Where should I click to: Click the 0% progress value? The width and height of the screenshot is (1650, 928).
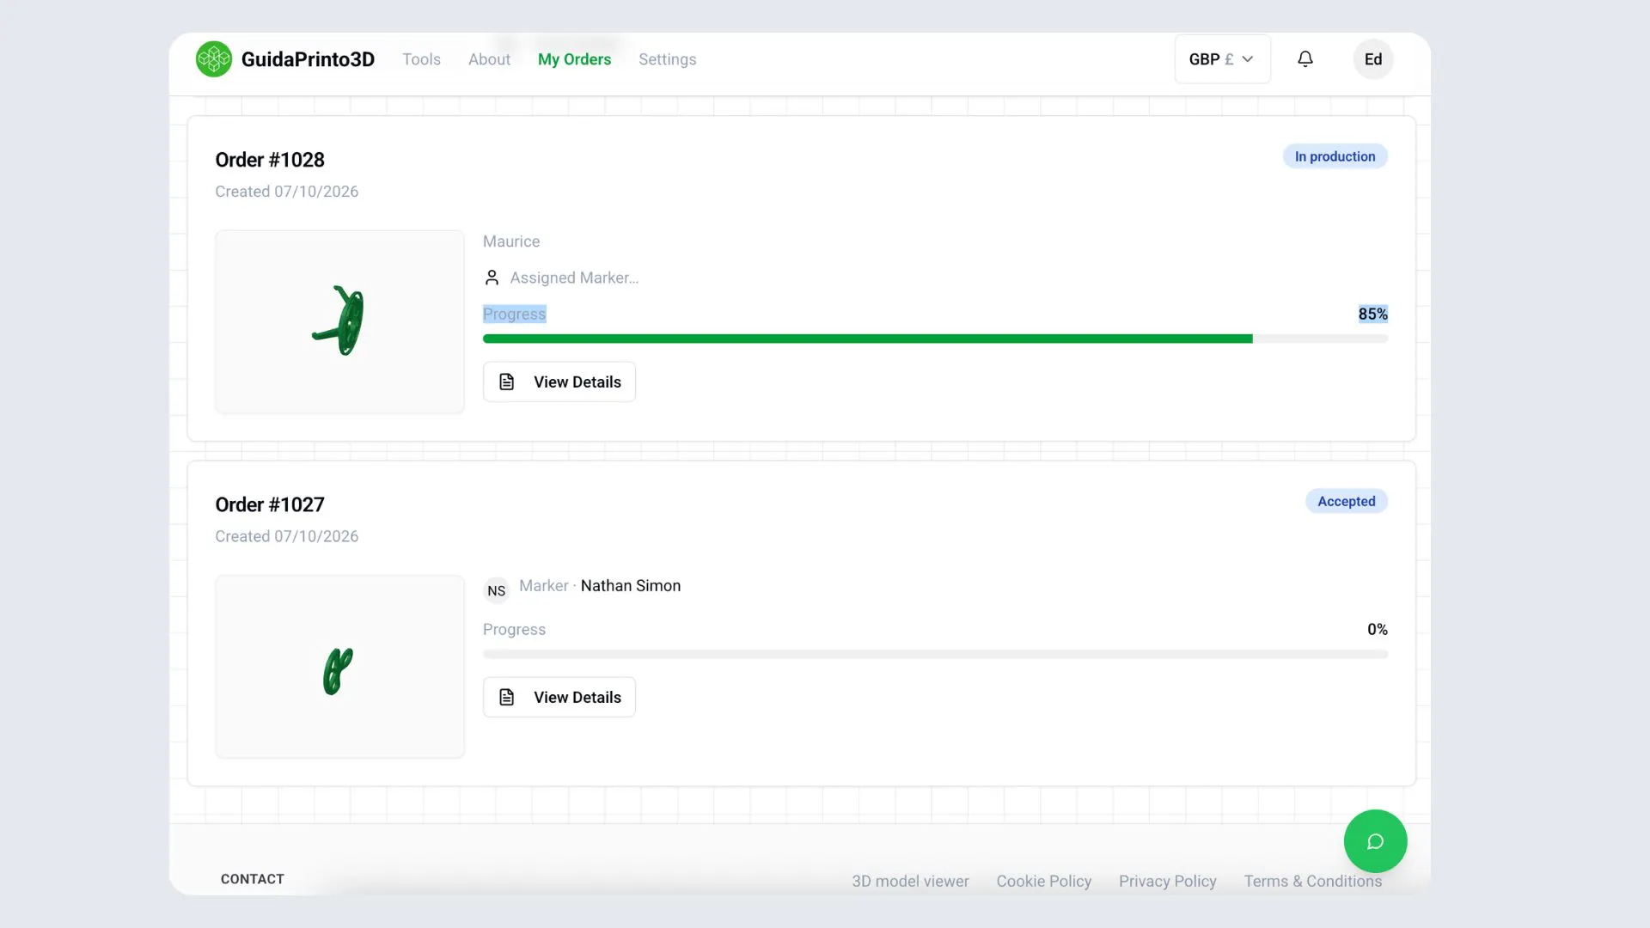tap(1377, 629)
